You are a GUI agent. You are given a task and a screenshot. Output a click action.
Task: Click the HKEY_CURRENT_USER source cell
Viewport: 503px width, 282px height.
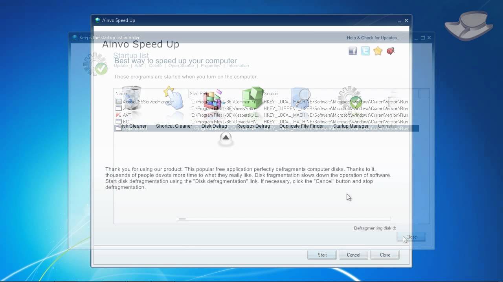(336, 108)
